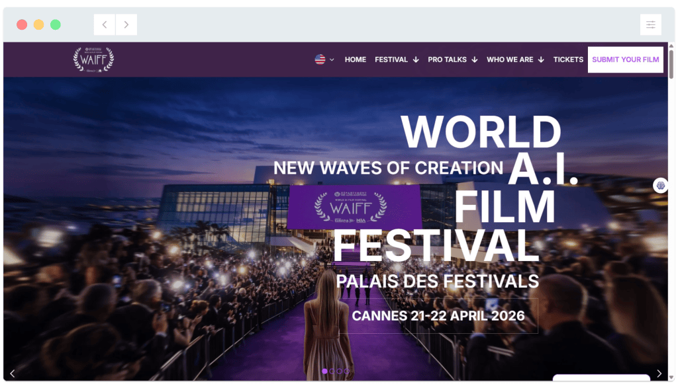Click the green window maximize button
Viewport: 678px width, 388px height.
56,24
